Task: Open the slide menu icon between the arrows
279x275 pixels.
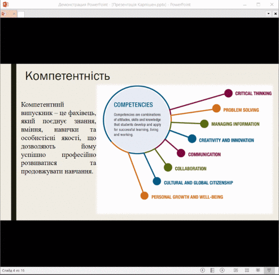Action: (212, 270)
